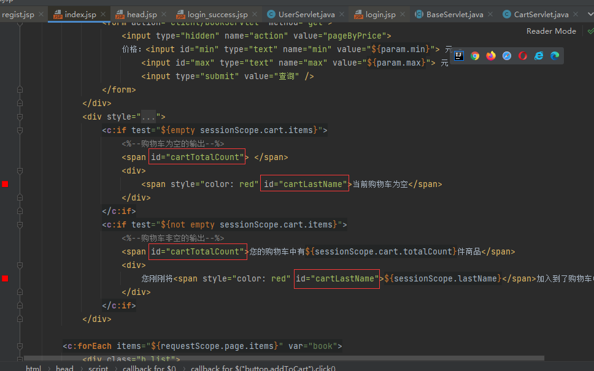Image resolution: width=594 pixels, height=371 pixels.
Task: Open page in Safari browser icon
Action: pos(507,56)
